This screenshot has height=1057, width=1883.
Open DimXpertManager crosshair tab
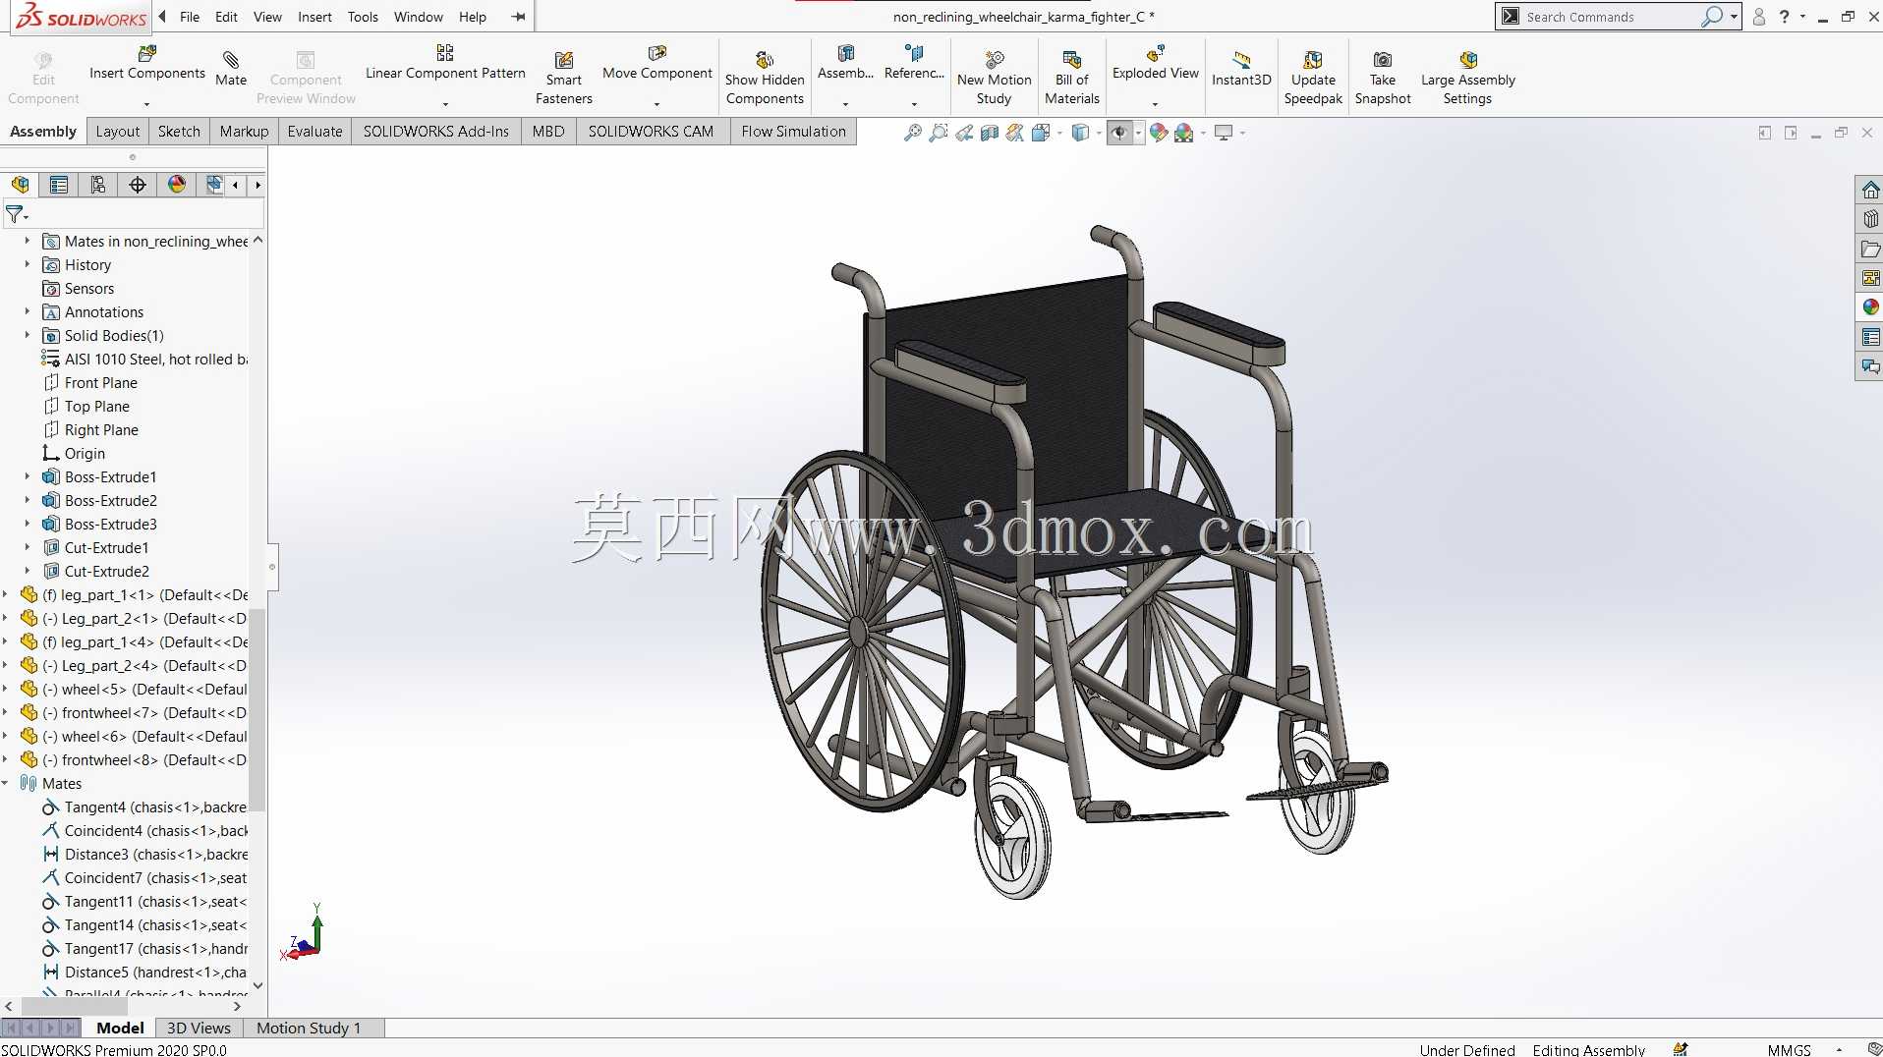click(x=138, y=185)
